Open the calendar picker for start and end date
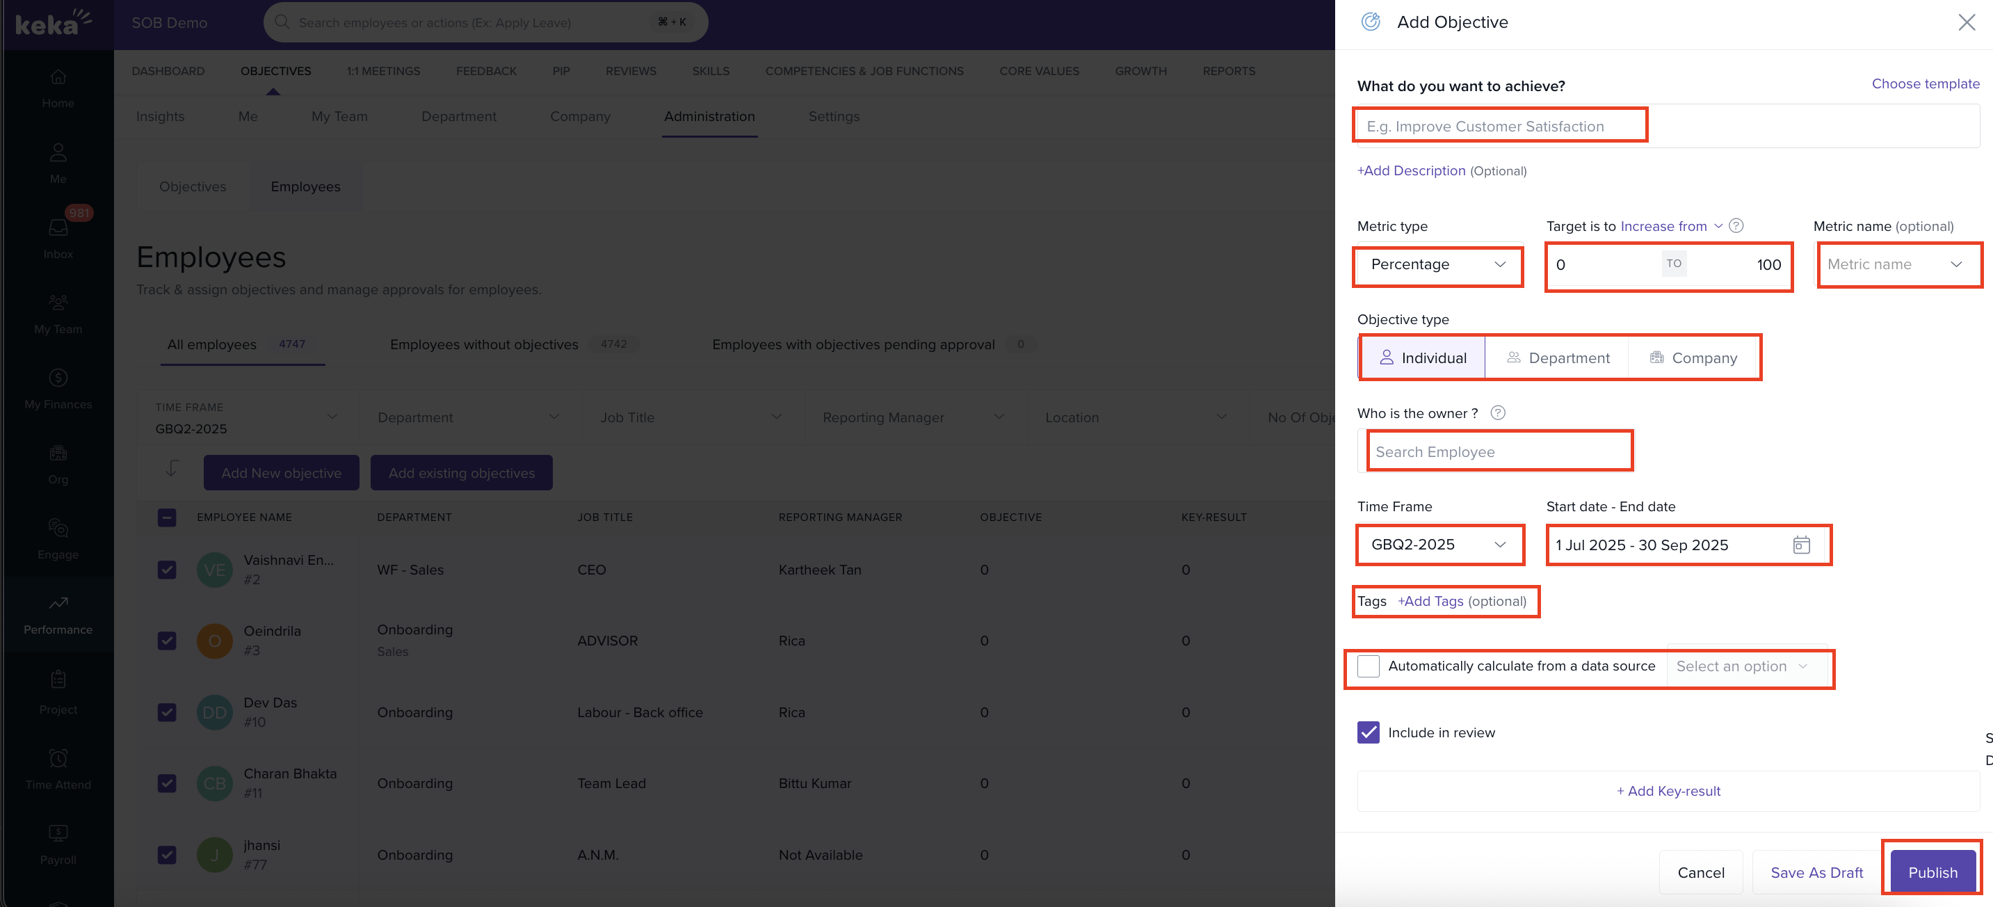Image resolution: width=1993 pixels, height=907 pixels. tap(1802, 545)
